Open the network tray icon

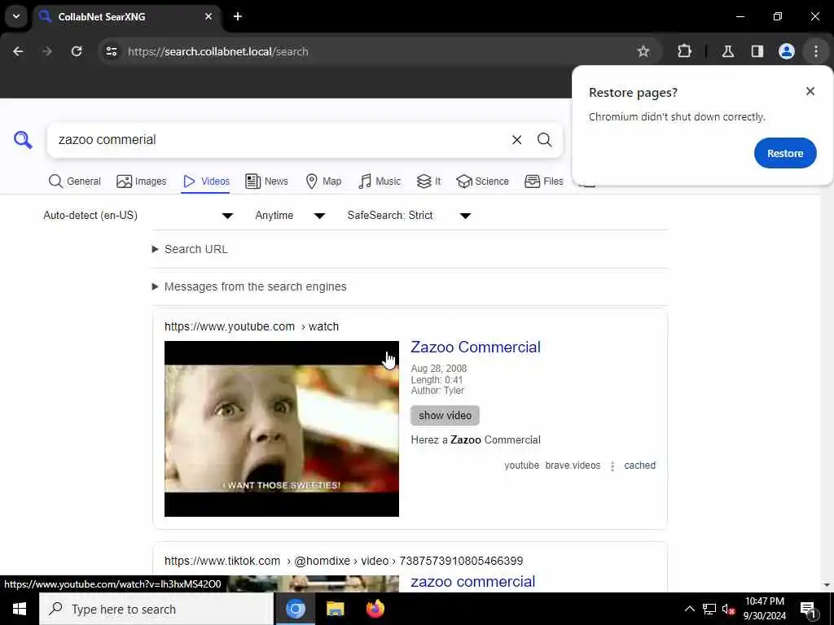pos(709,609)
